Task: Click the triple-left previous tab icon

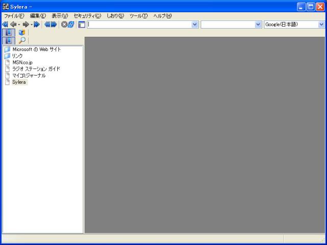Action: coord(48,24)
